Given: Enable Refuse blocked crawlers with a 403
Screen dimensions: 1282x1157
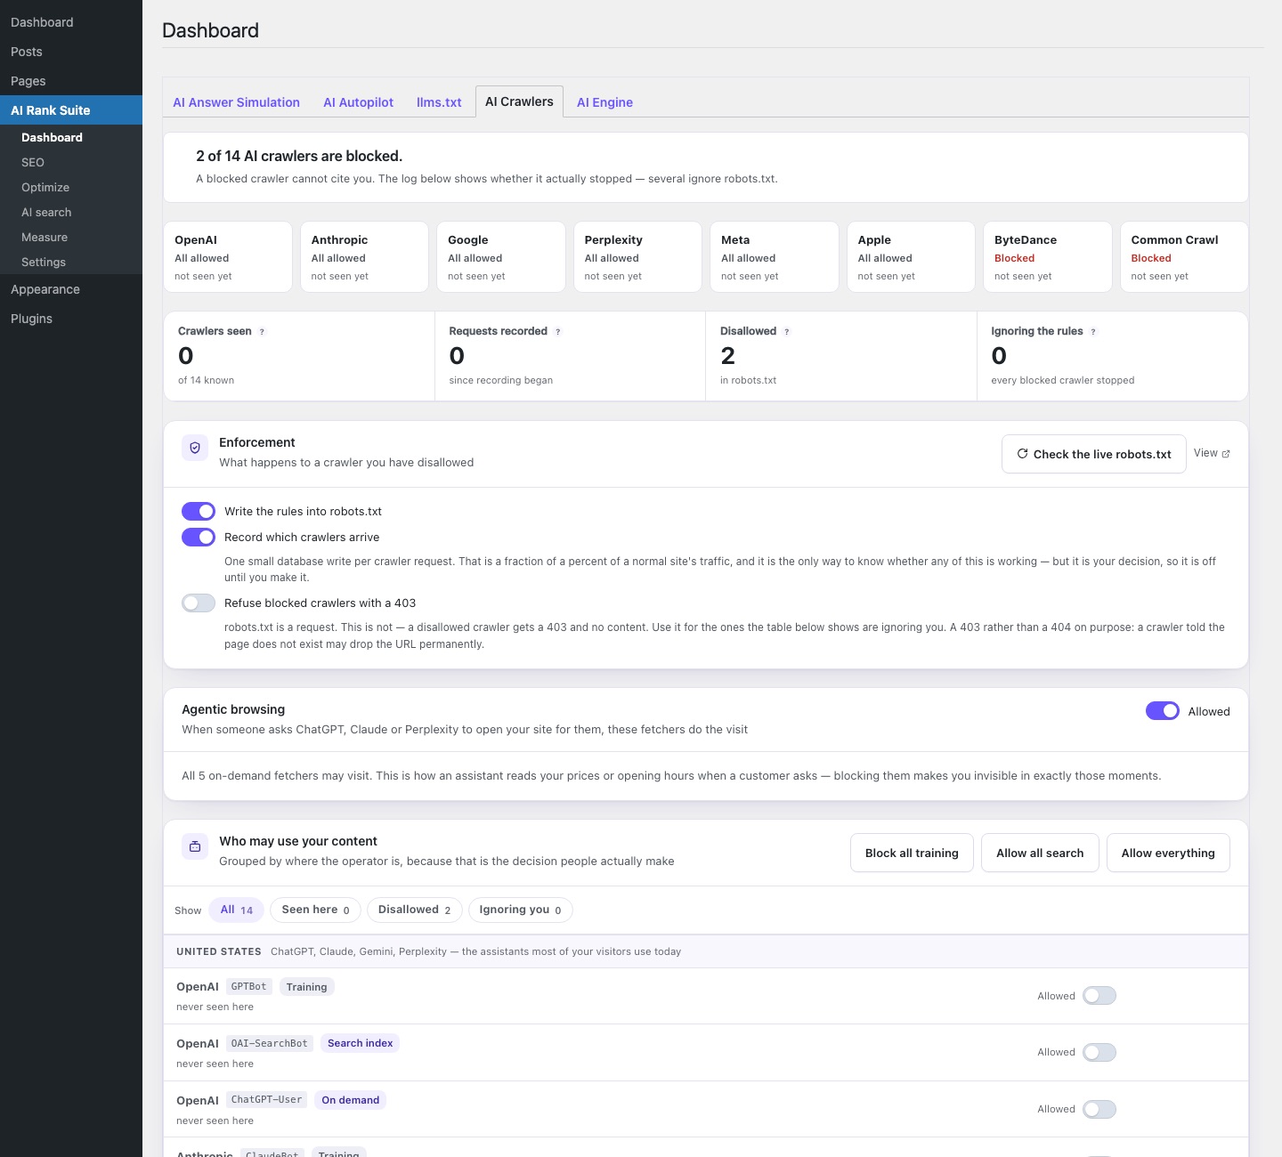Looking at the screenshot, I should 199,603.
